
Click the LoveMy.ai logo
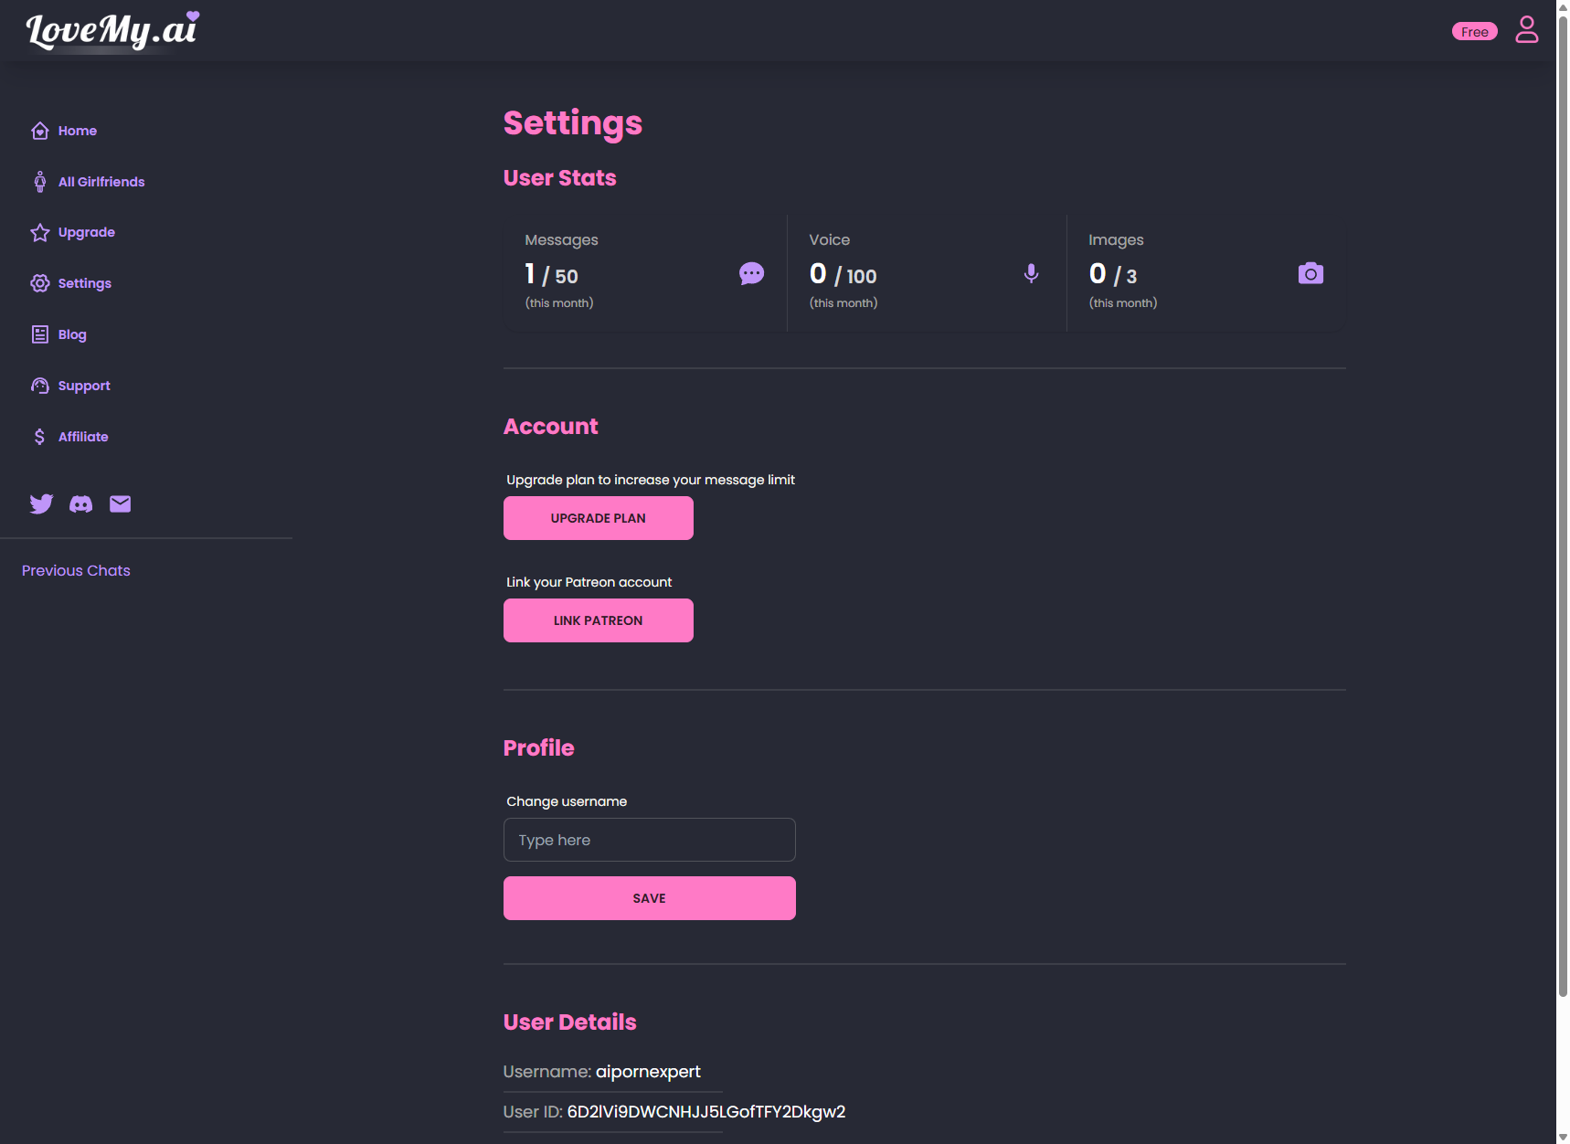coord(110,30)
